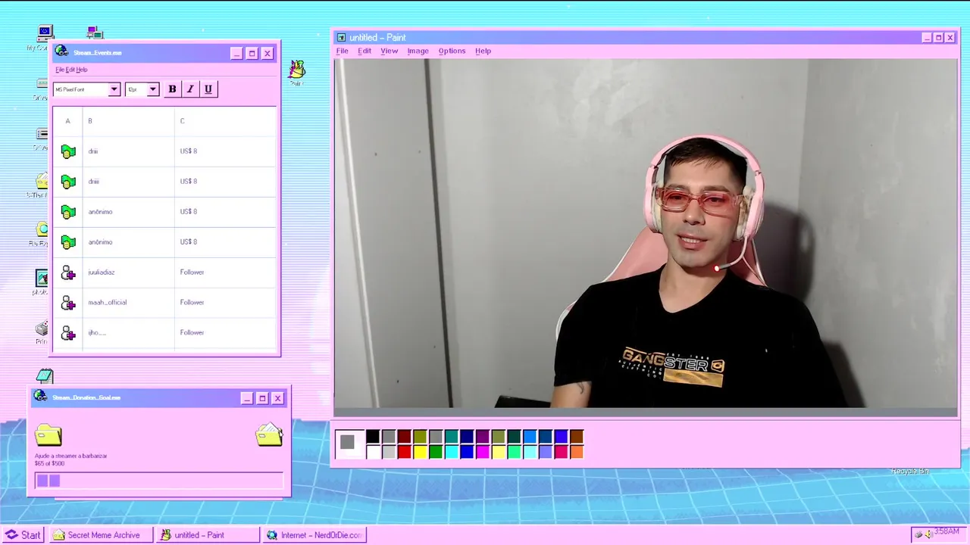Click the donation goal progress bar

tap(158, 481)
